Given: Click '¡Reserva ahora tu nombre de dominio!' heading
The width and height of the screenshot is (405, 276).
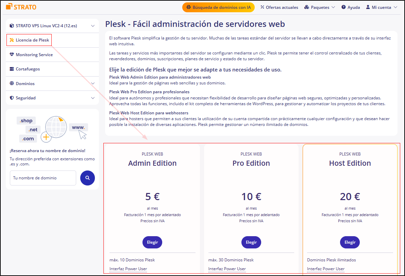Looking at the screenshot, I should (48, 151).
